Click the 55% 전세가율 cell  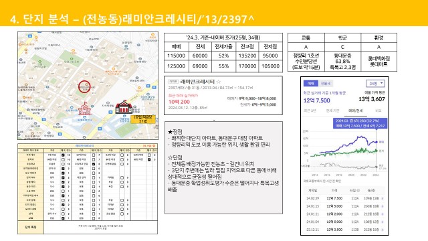pyautogui.click(x=224, y=66)
